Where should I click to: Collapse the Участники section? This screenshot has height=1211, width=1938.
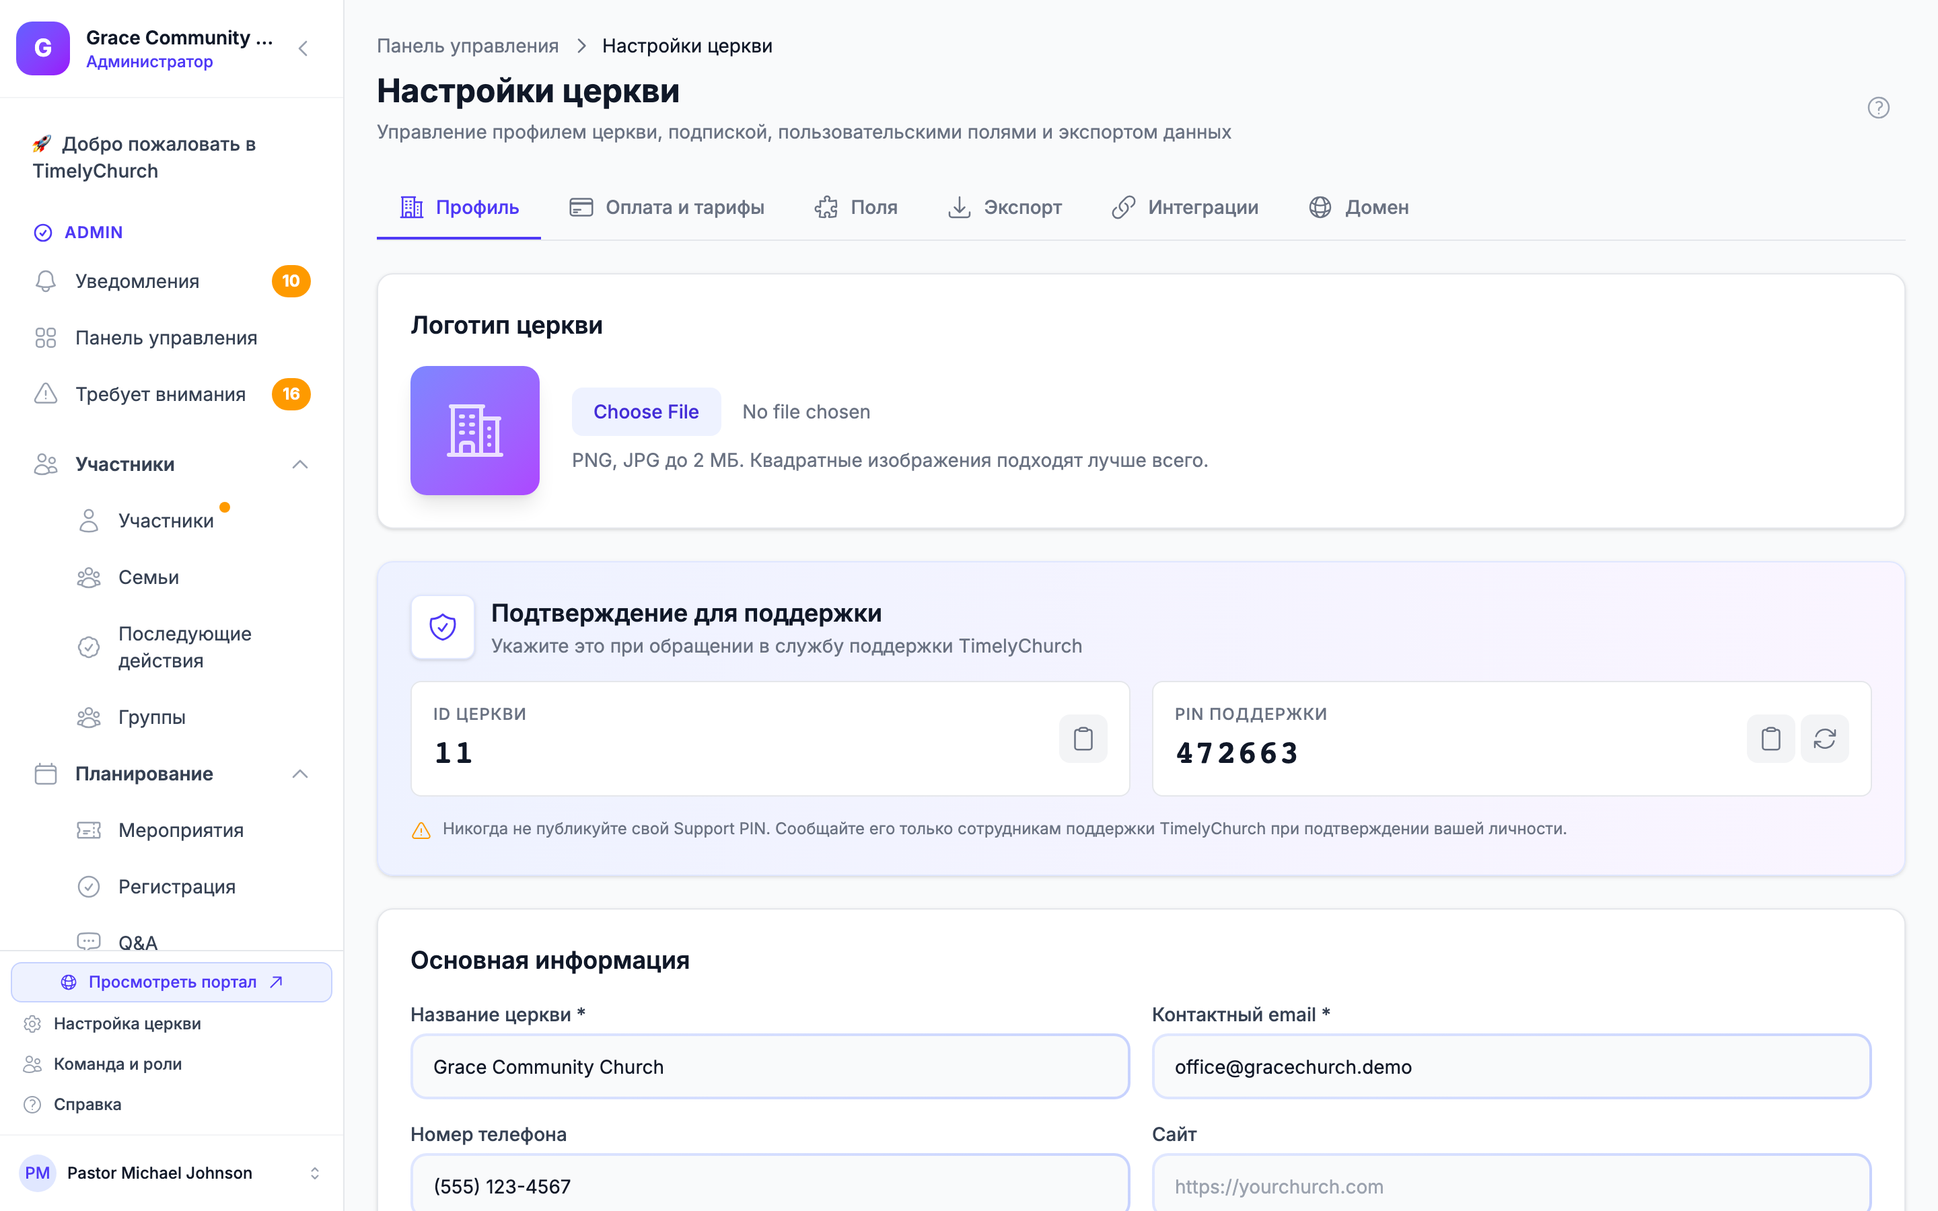pos(299,464)
